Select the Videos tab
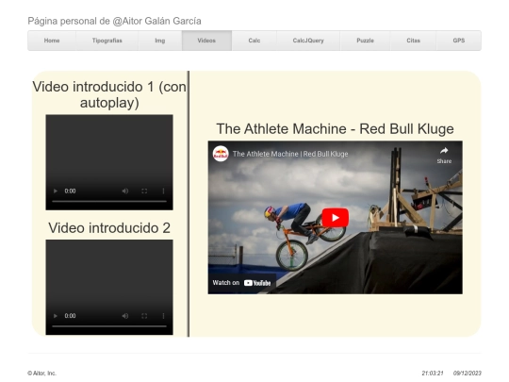This screenshot has width=509, height=382. click(206, 41)
